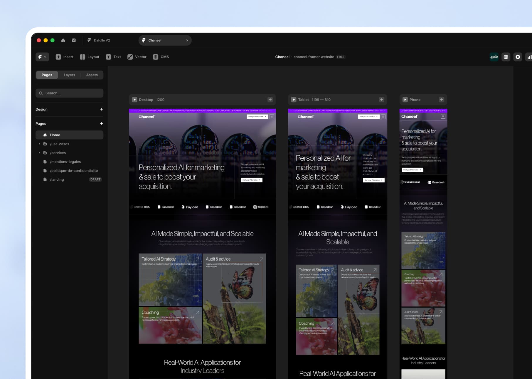532x379 pixels.
Task: Open the /landing draft page
Action: point(57,180)
